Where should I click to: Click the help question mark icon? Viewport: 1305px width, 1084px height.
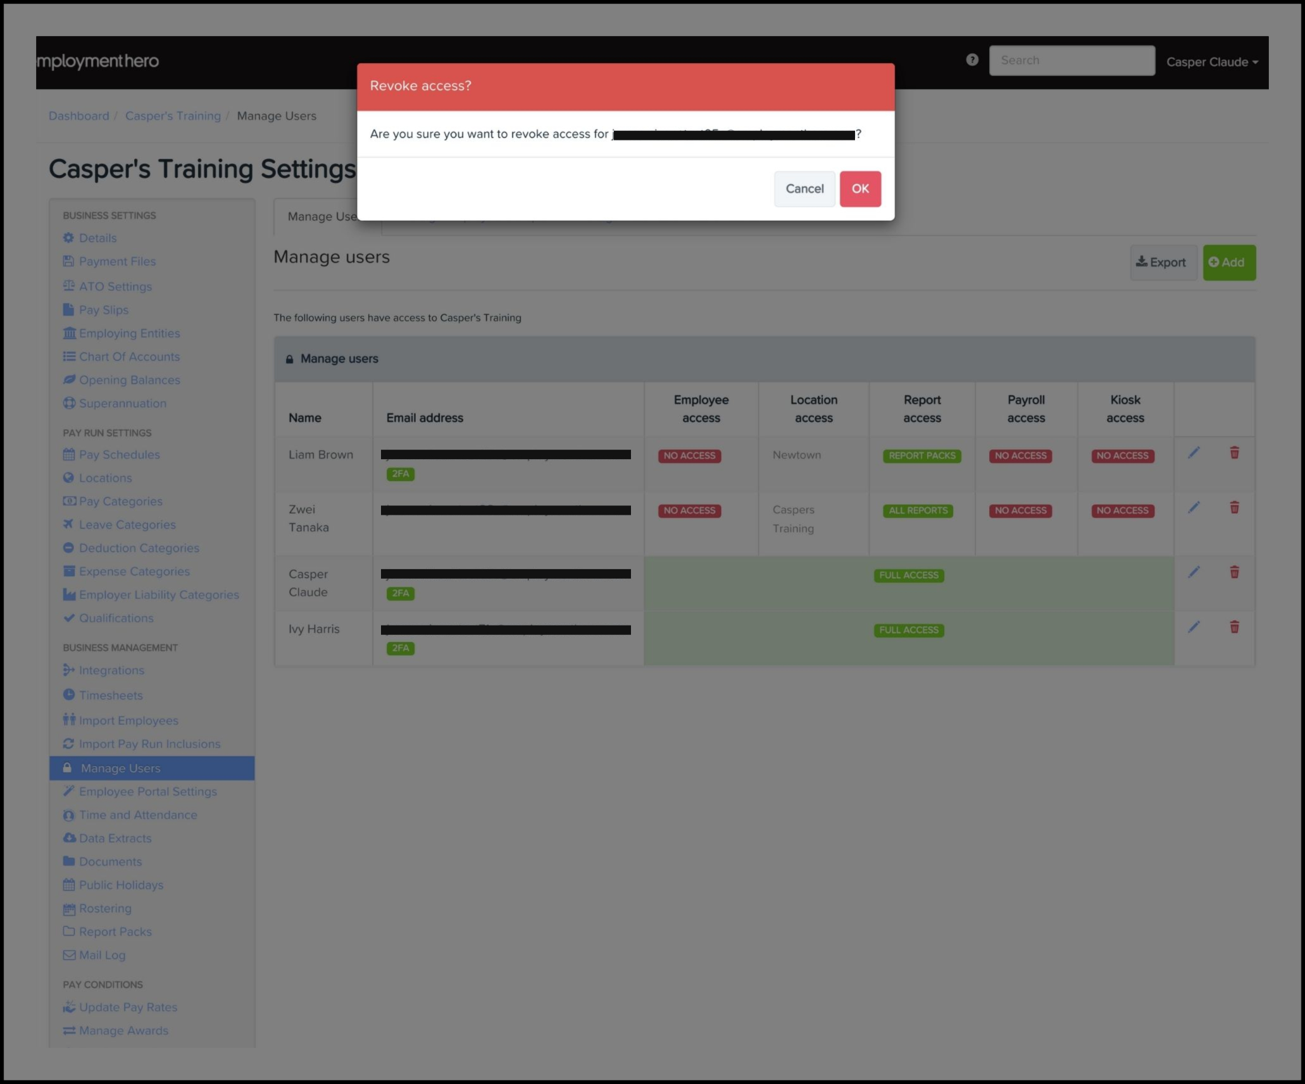pyautogui.click(x=972, y=59)
